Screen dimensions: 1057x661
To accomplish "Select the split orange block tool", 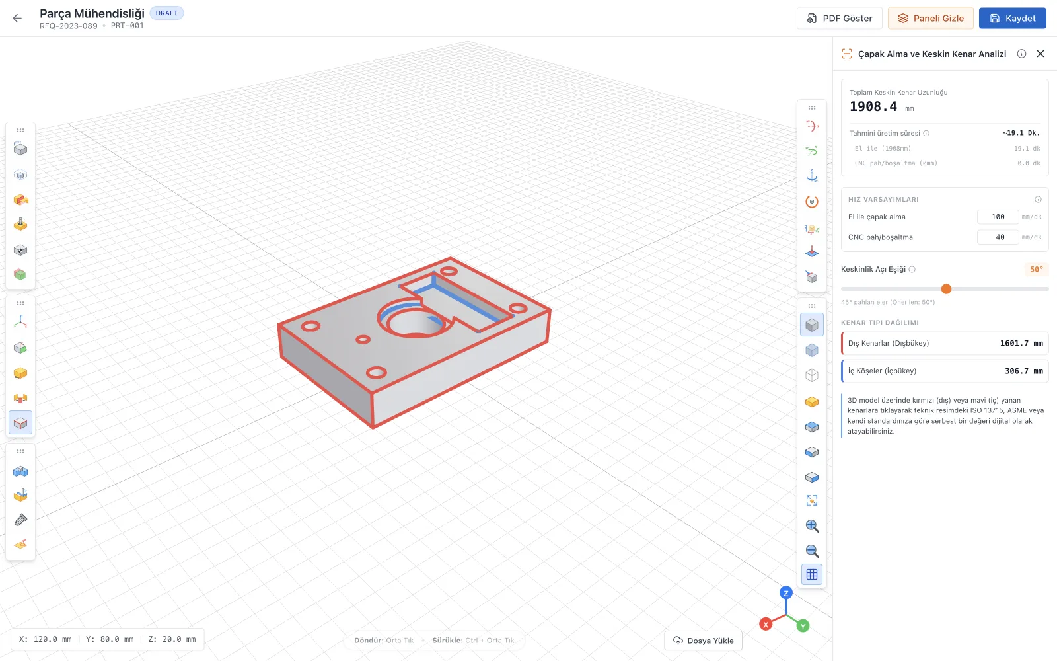I will (20, 398).
